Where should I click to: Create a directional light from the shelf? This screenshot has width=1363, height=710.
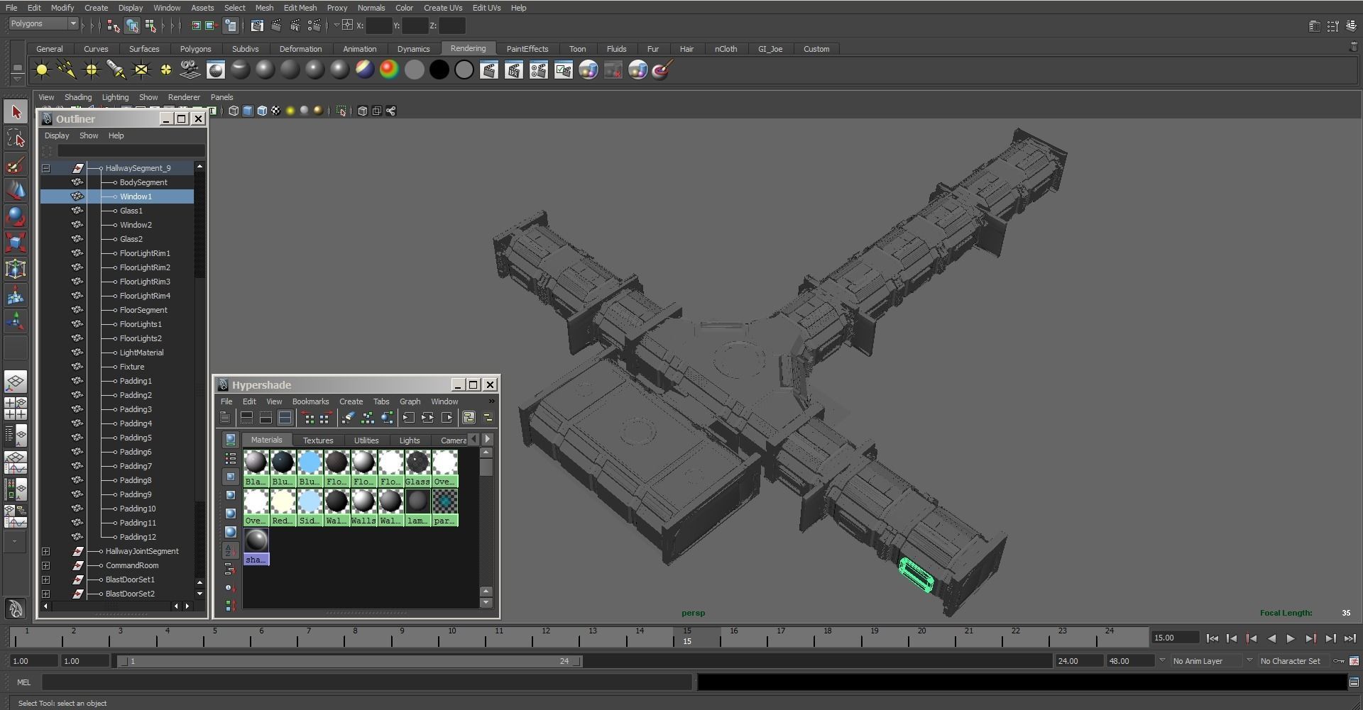(x=67, y=70)
